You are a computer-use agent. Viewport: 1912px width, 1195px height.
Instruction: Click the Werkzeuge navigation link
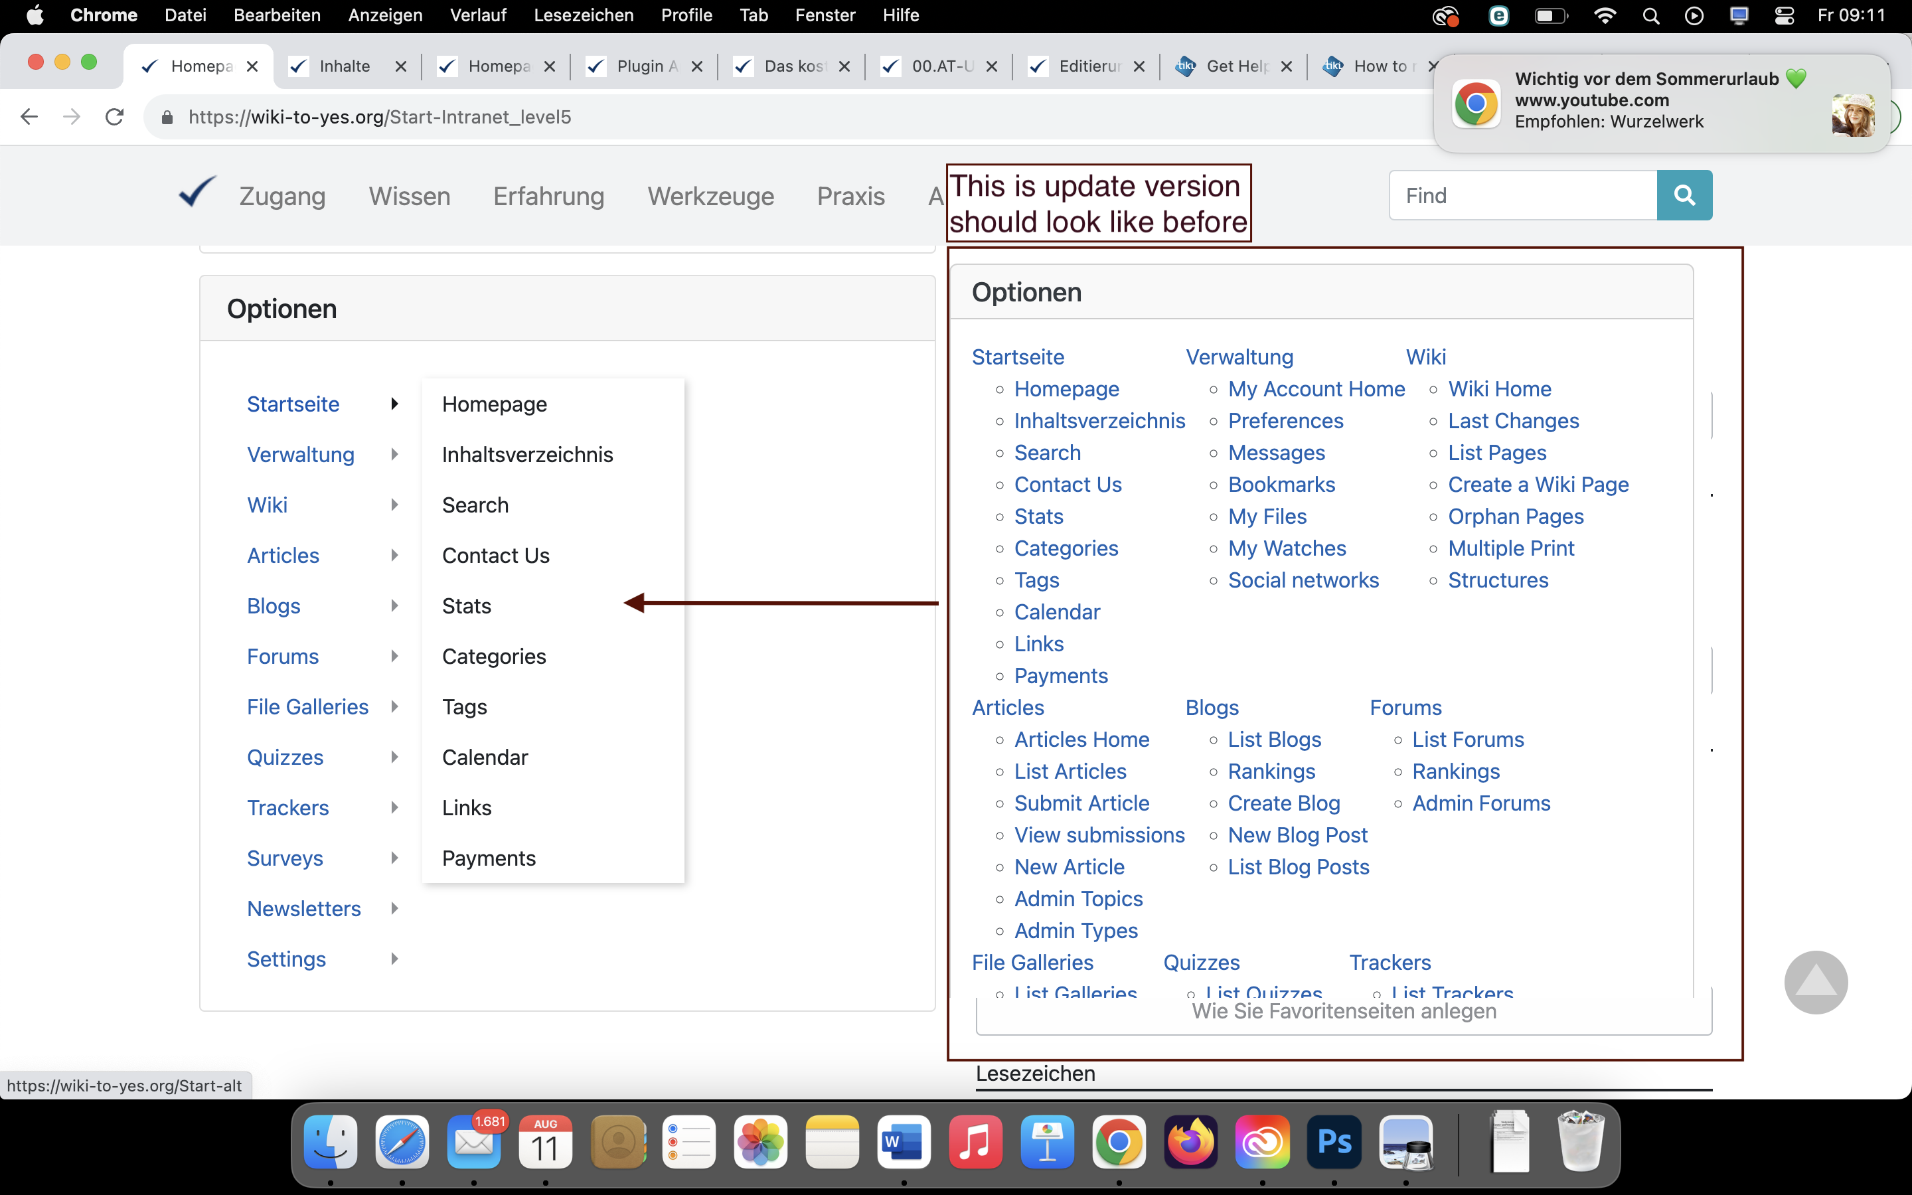[x=710, y=196]
